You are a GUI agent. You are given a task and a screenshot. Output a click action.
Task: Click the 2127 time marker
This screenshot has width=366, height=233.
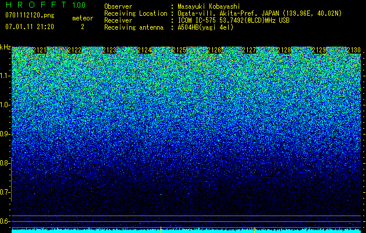point(249,50)
